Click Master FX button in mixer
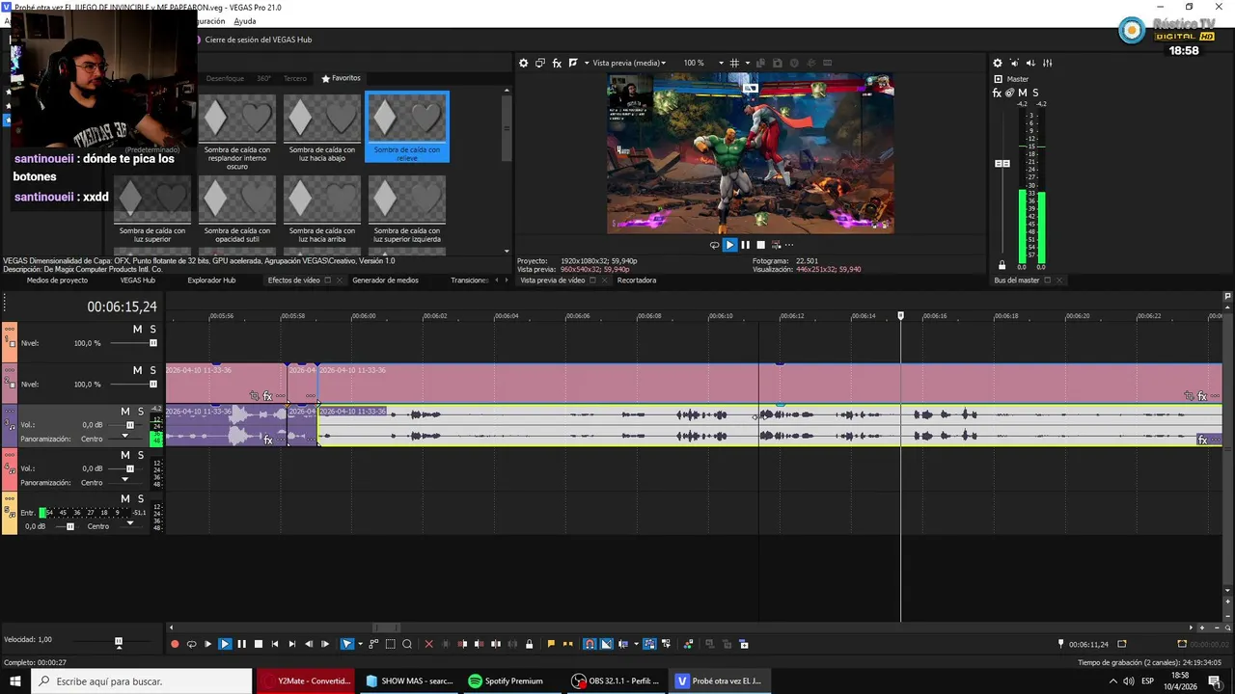The image size is (1235, 694). click(998, 93)
